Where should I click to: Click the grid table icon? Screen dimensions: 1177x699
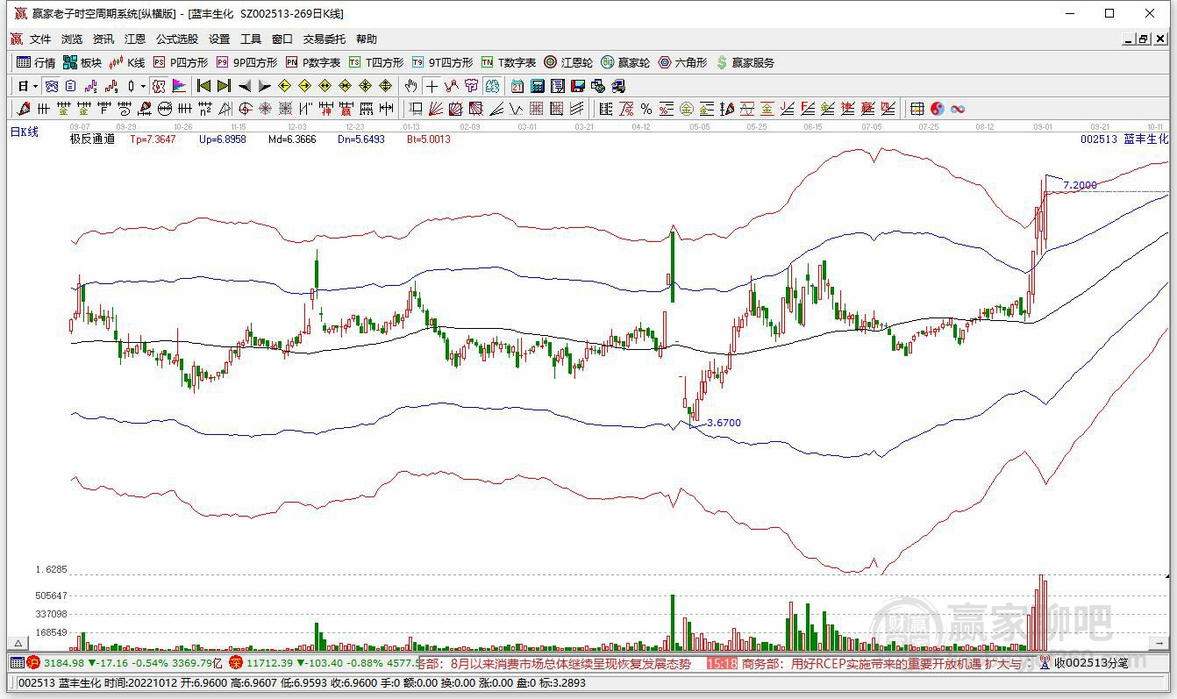[917, 109]
